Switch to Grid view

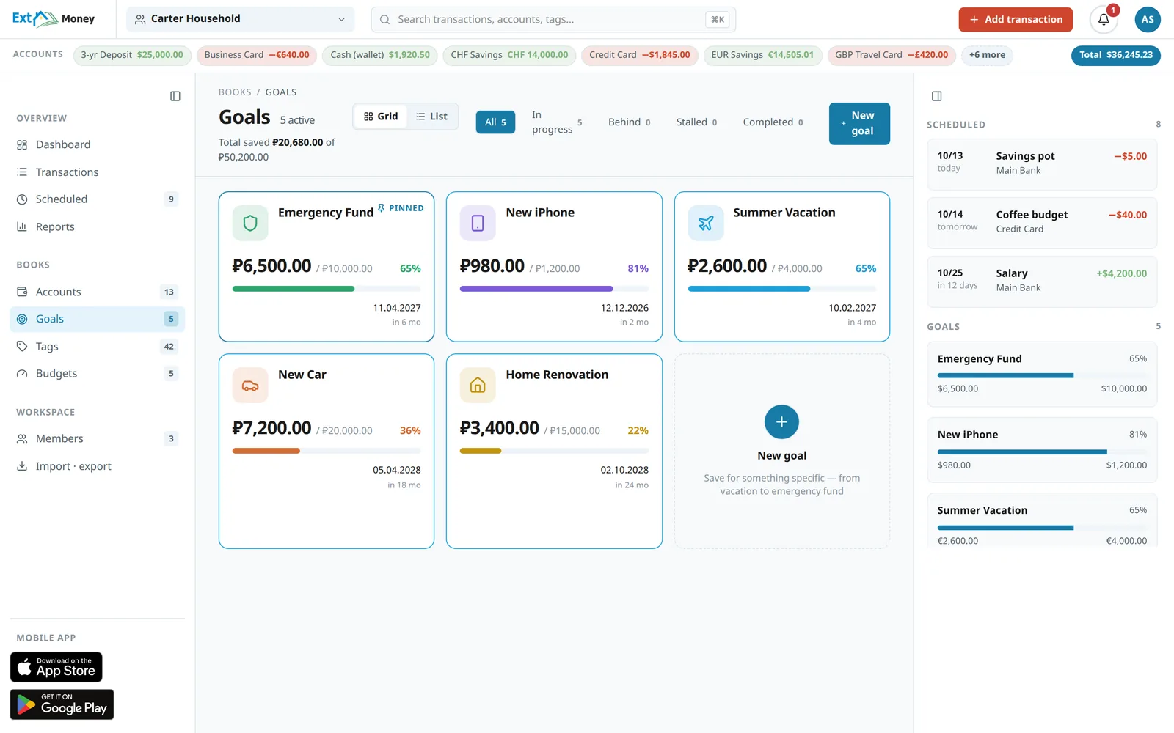tap(381, 117)
